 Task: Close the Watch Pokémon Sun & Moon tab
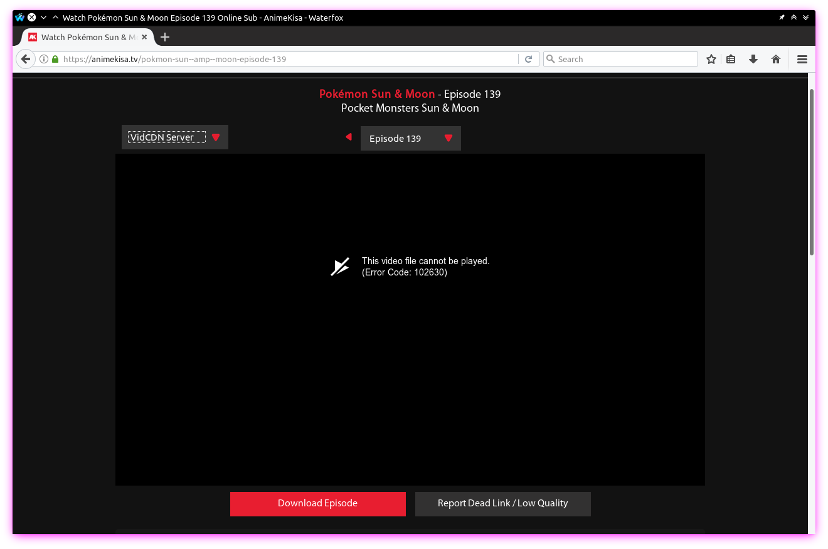[x=144, y=37]
